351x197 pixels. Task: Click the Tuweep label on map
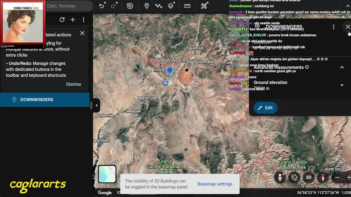[233, 152]
